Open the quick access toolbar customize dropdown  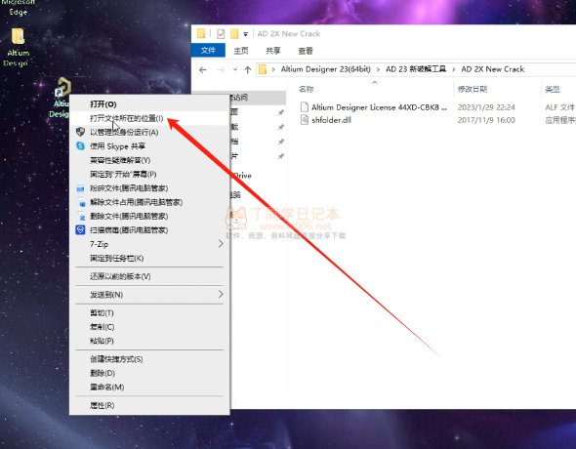click(x=245, y=34)
